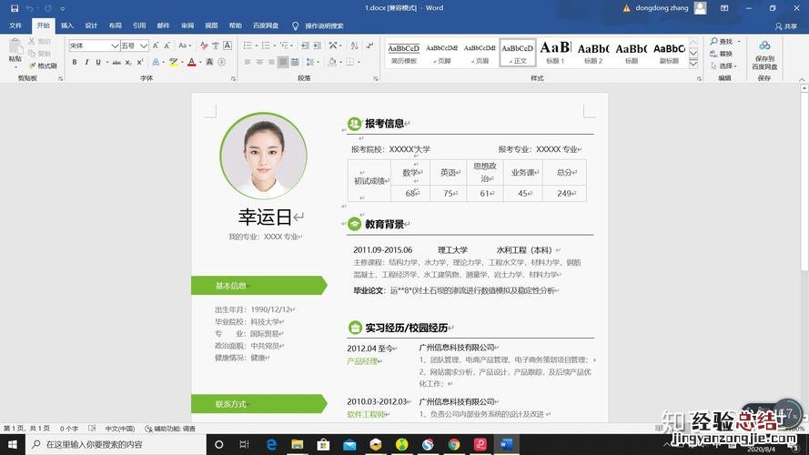
Task: Toggle italic text formatting
Action: (x=86, y=62)
